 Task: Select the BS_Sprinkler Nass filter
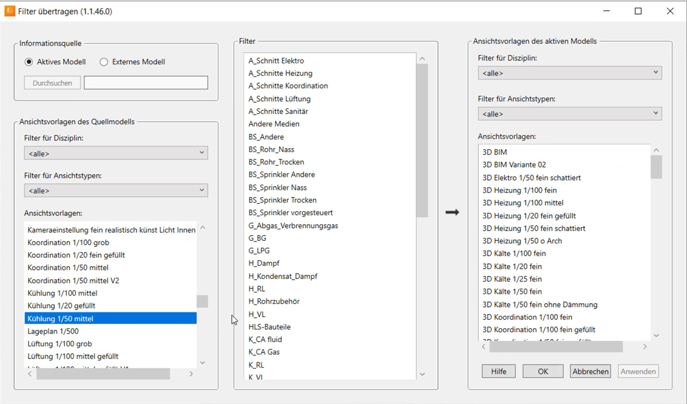277,187
